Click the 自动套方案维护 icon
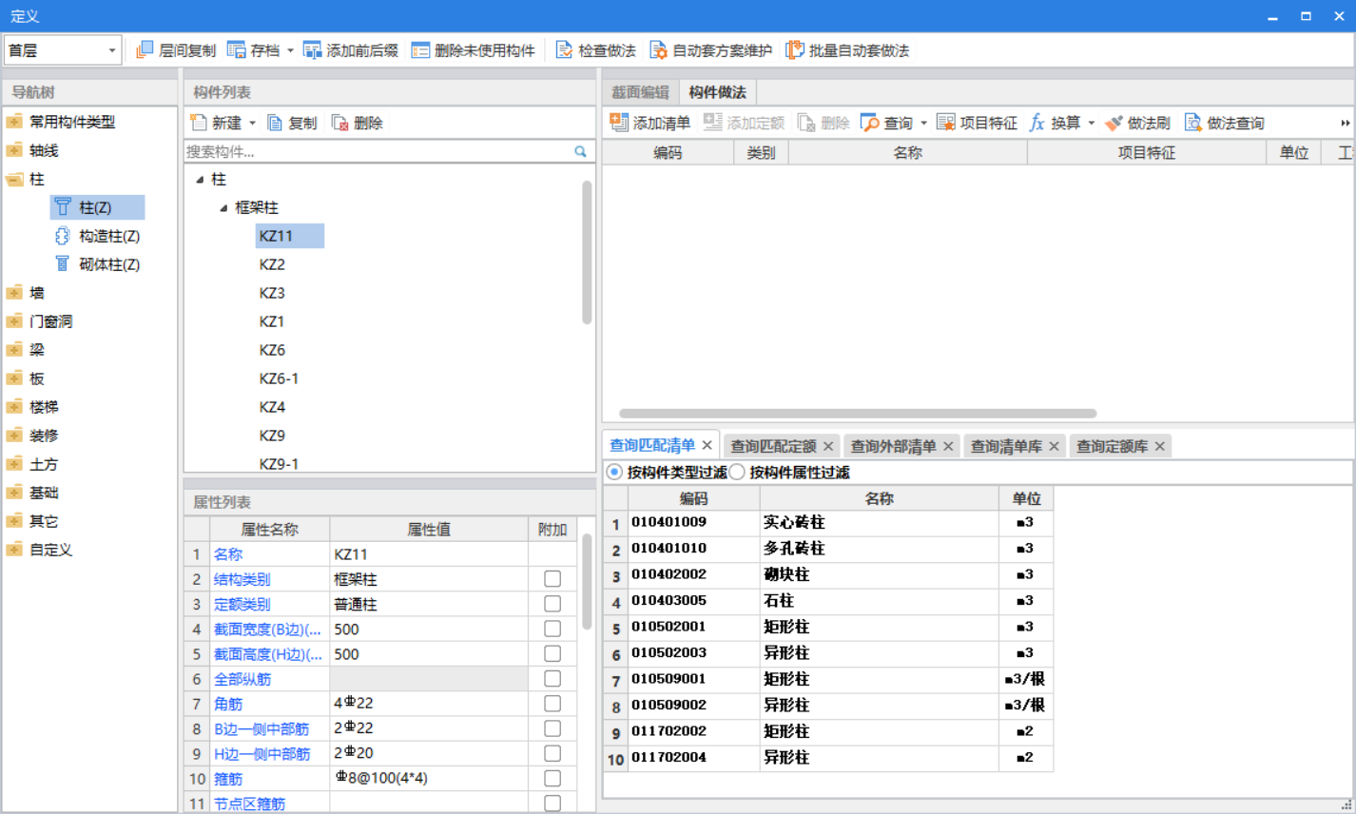The width and height of the screenshot is (1356, 814). pos(658,50)
